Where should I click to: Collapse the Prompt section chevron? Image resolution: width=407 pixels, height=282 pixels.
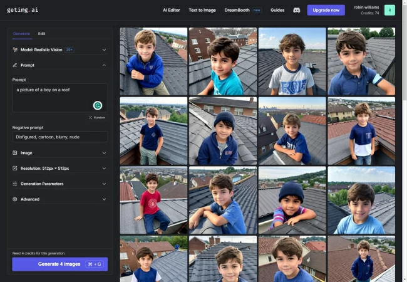[104, 65]
